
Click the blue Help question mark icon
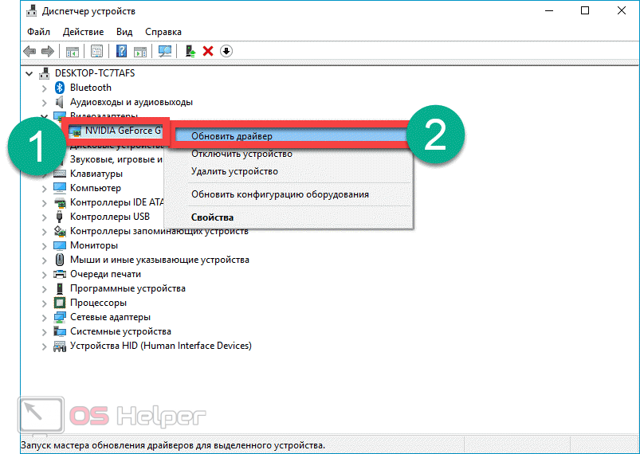tap(122, 51)
